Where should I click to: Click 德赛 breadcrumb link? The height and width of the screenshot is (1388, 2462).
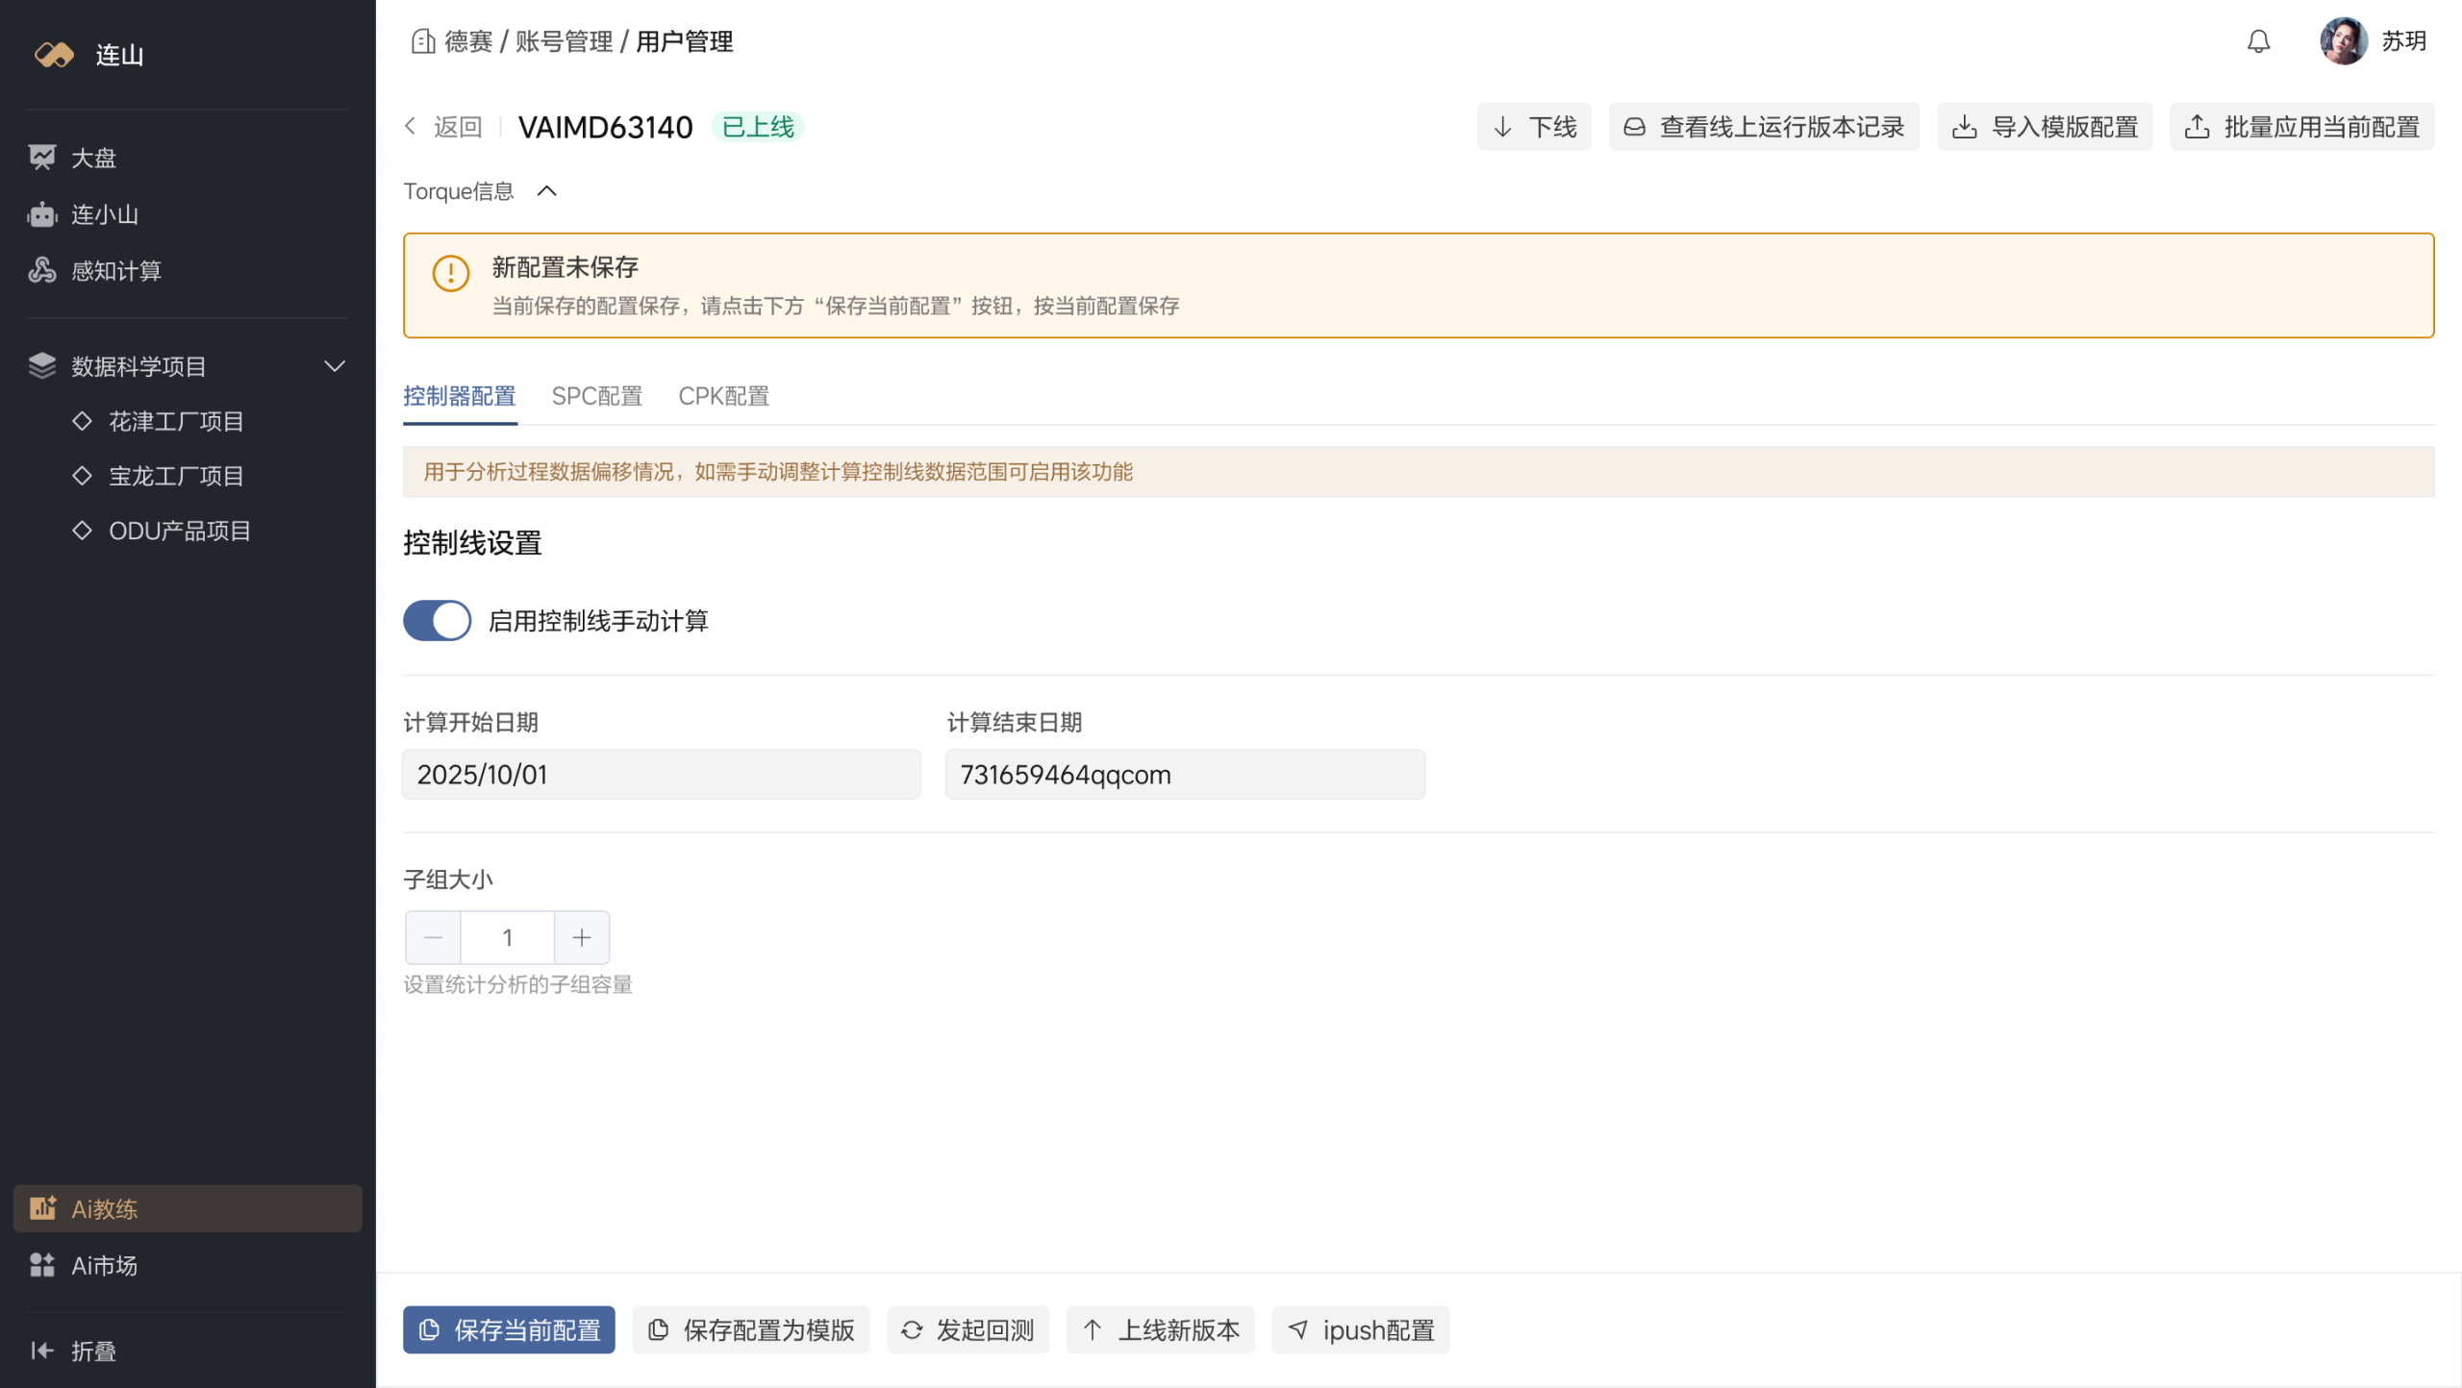[x=468, y=41]
